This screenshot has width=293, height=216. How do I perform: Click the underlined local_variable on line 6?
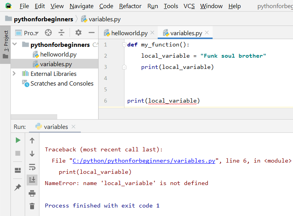coord(172,101)
